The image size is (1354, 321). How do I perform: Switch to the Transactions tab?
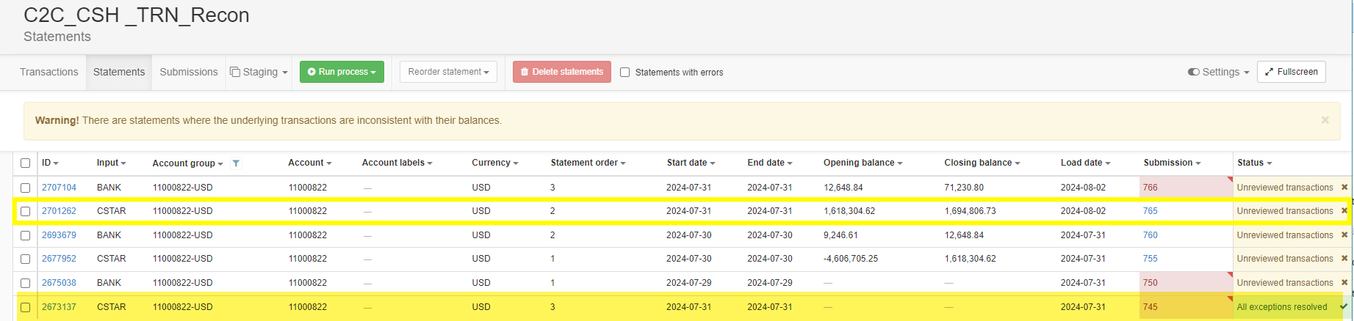tap(49, 72)
